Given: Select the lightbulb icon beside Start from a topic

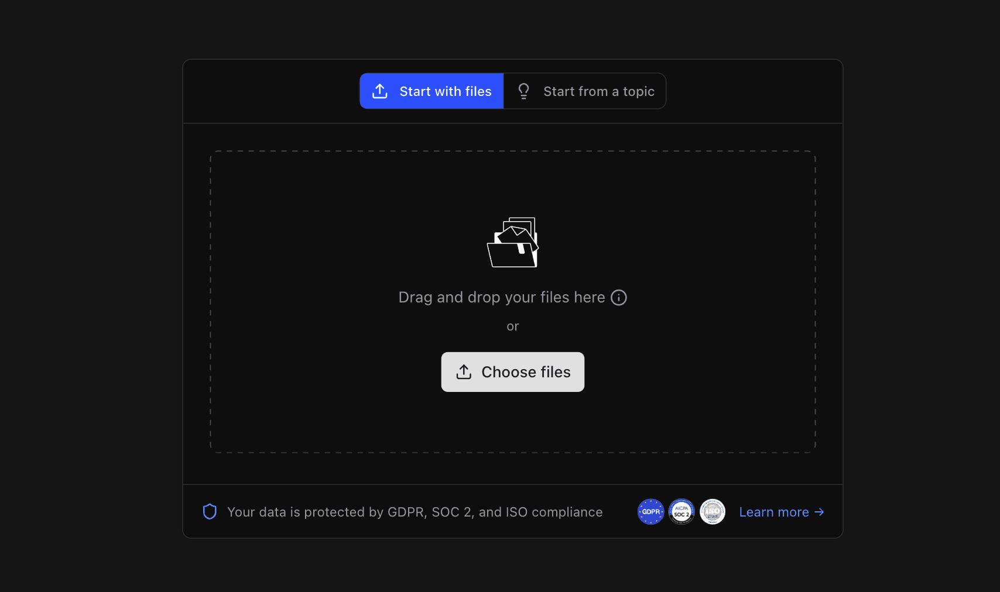Looking at the screenshot, I should (523, 91).
